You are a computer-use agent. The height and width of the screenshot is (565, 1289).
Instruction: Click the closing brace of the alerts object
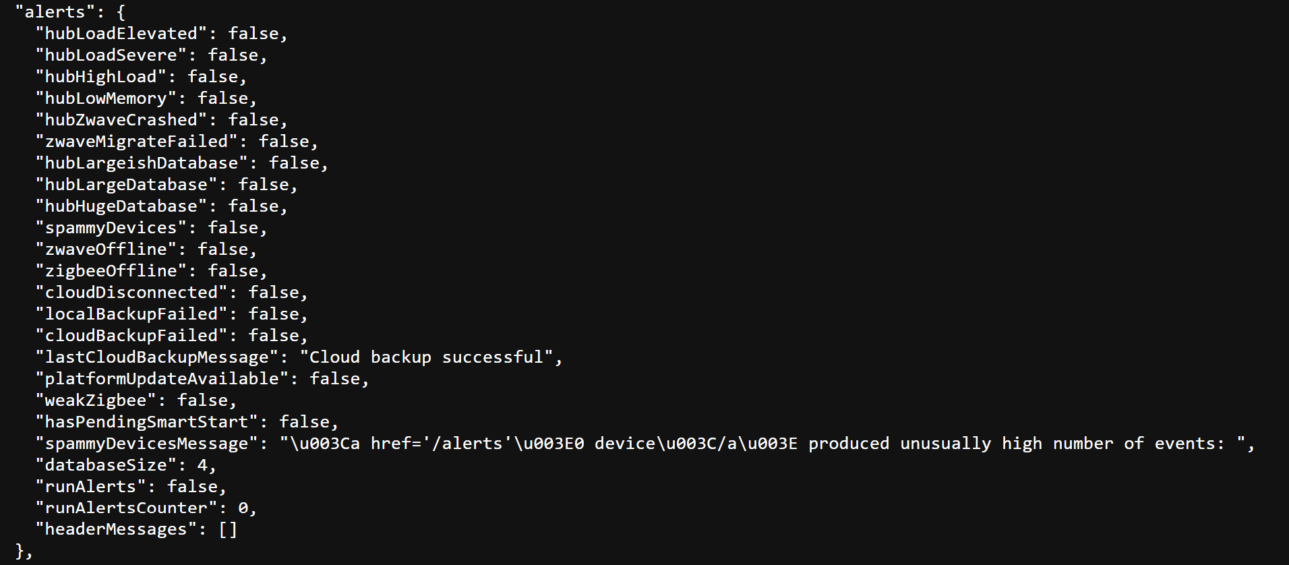[20, 552]
